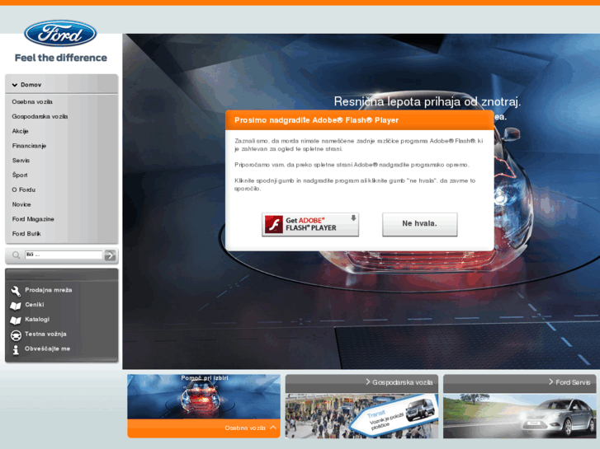
Task: Open the Testna vožnja link
Action: [45, 334]
